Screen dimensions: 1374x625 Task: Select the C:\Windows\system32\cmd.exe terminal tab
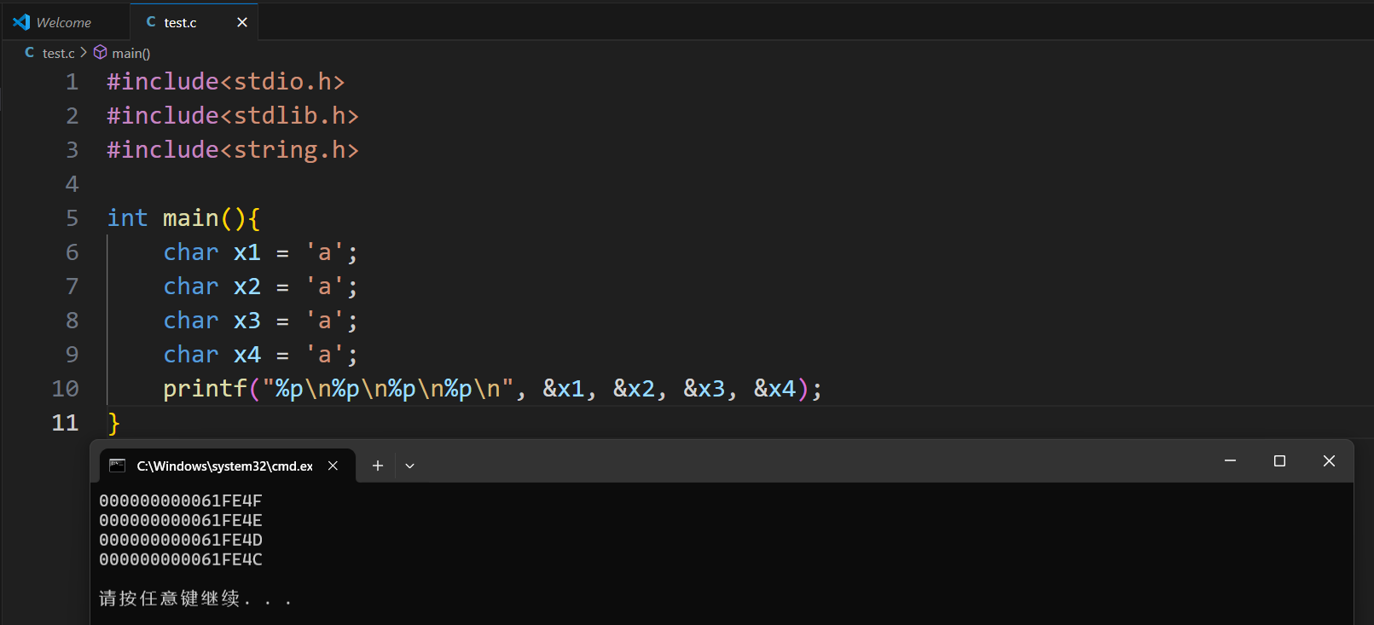224,466
